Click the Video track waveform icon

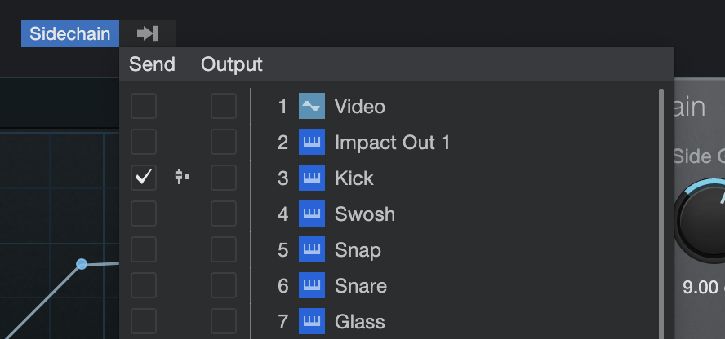point(312,106)
